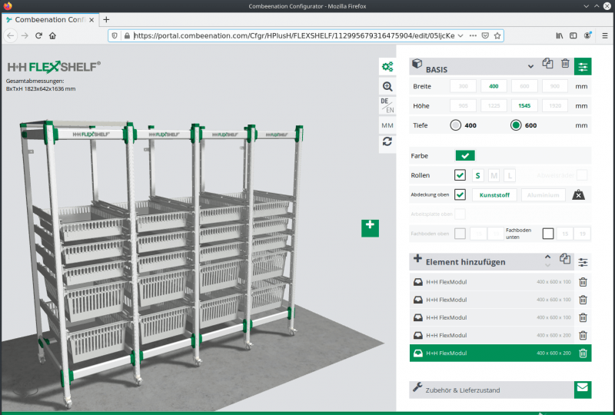Toggle the MM units button

387,125
